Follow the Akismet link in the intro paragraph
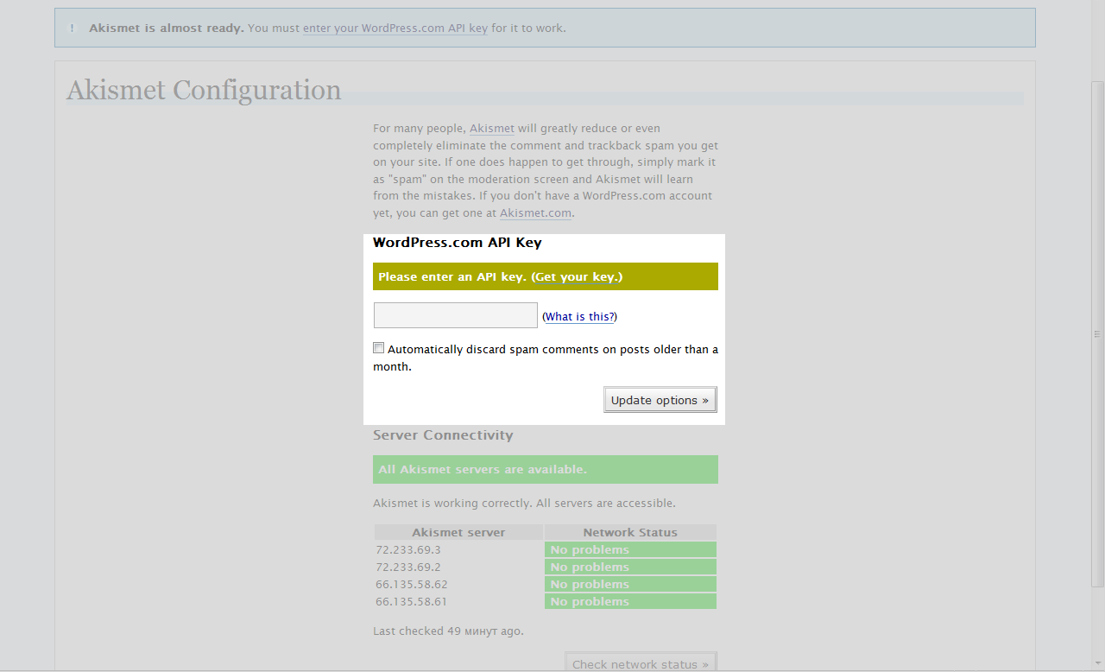Viewport: 1105px width, 672px height. pyautogui.click(x=491, y=129)
